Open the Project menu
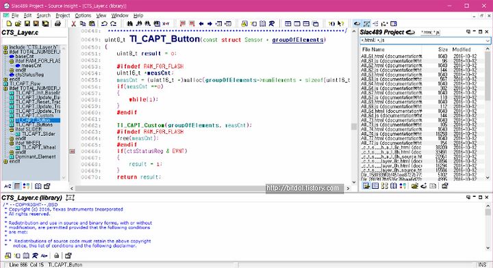The height and width of the screenshot is (268, 493). 62,15
